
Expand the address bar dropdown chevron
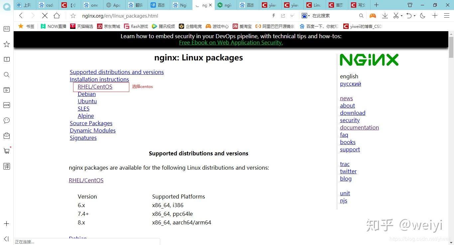292,16
